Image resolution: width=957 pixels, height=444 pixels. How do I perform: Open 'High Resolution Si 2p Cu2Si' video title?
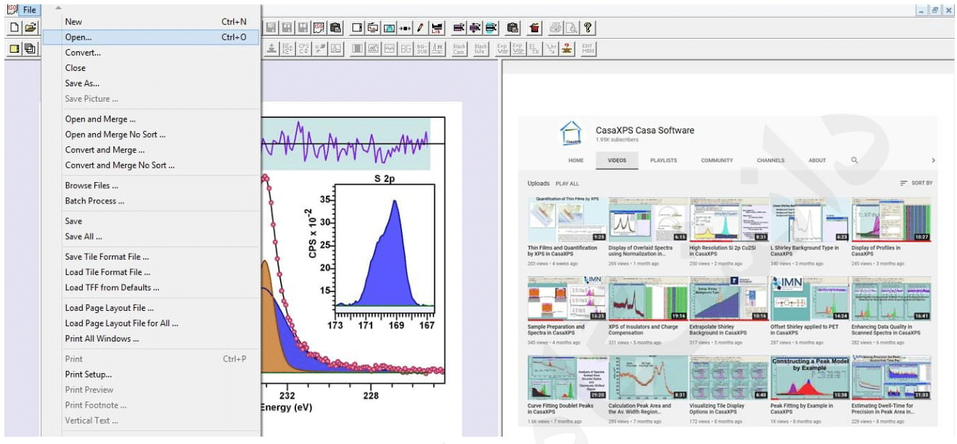point(724,251)
